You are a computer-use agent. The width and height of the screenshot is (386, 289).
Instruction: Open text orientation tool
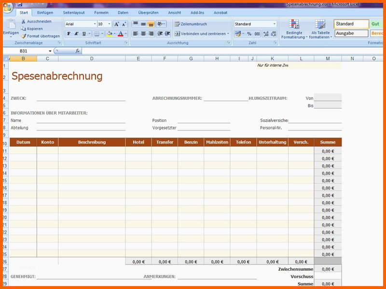161,24
